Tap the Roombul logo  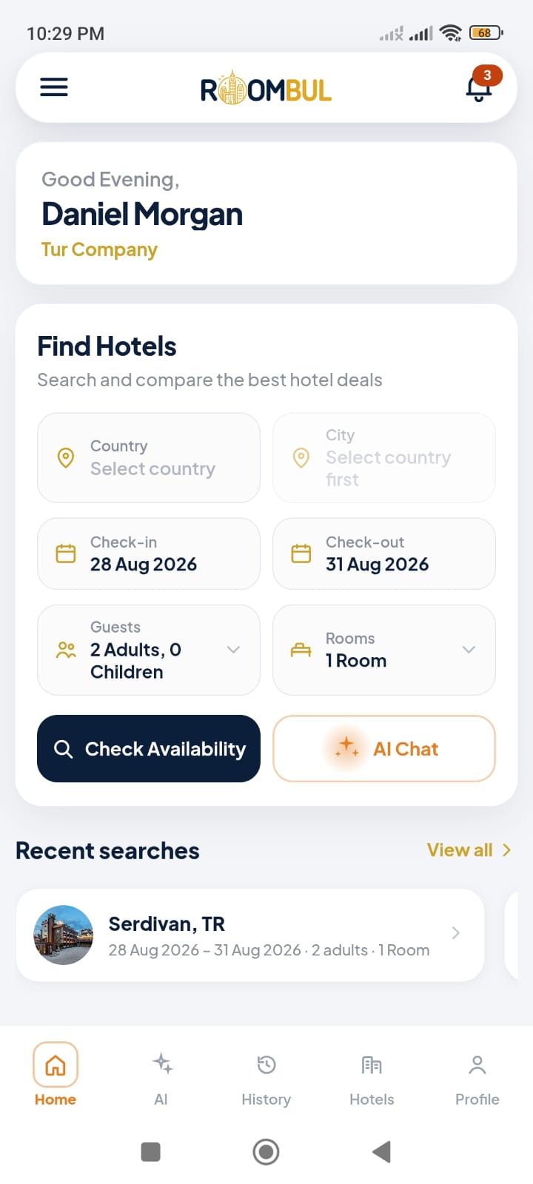pyautogui.click(x=266, y=89)
